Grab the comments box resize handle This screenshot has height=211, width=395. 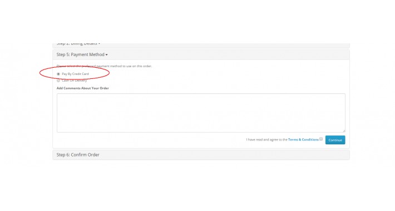(x=344, y=131)
